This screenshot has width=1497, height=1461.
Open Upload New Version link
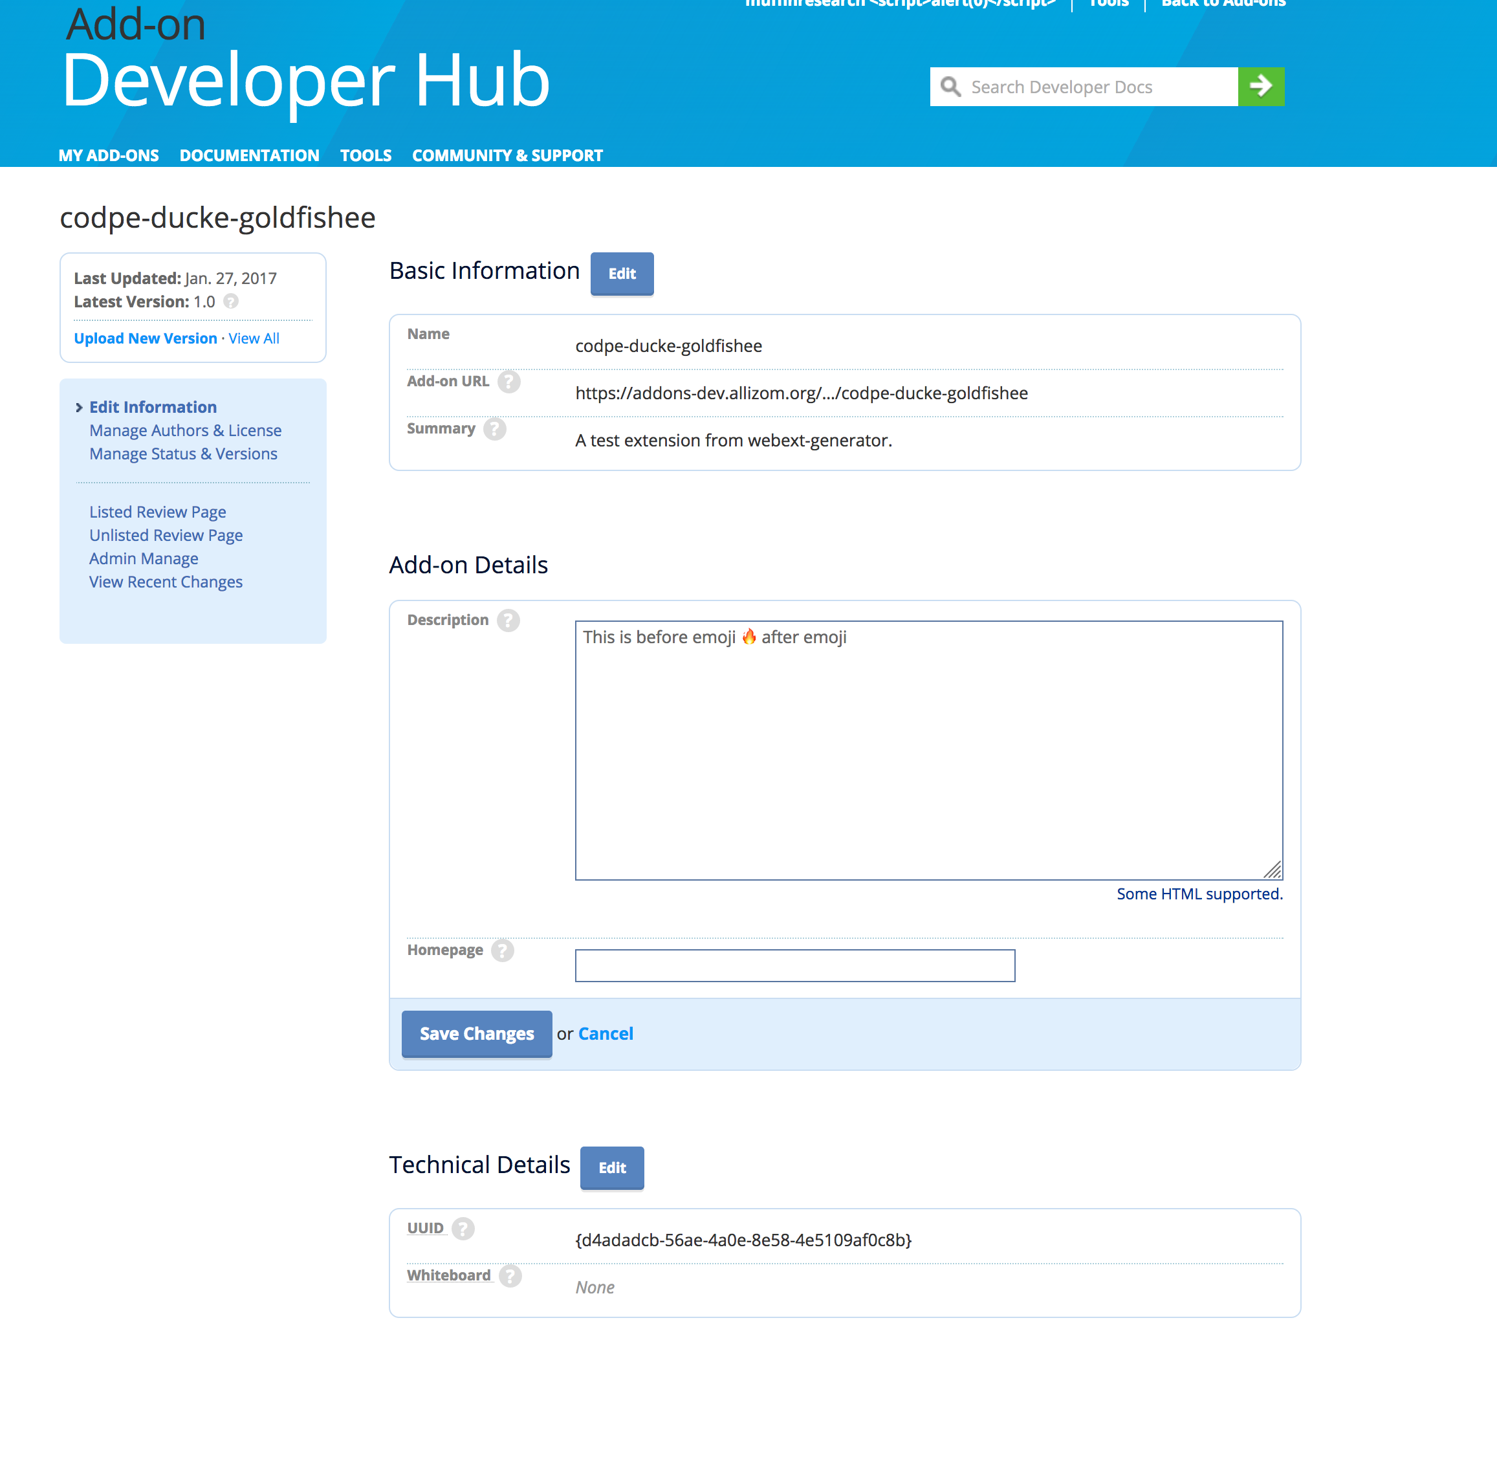145,338
